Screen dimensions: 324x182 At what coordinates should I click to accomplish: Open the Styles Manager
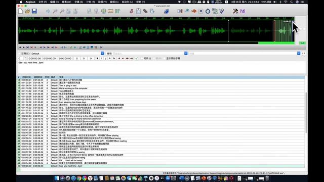[132, 11]
